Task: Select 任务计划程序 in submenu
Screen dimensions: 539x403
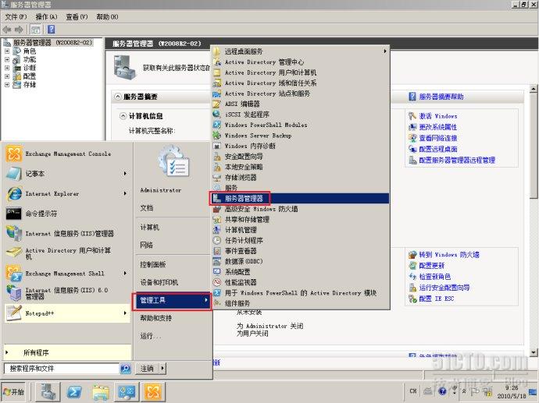Action: [300, 240]
